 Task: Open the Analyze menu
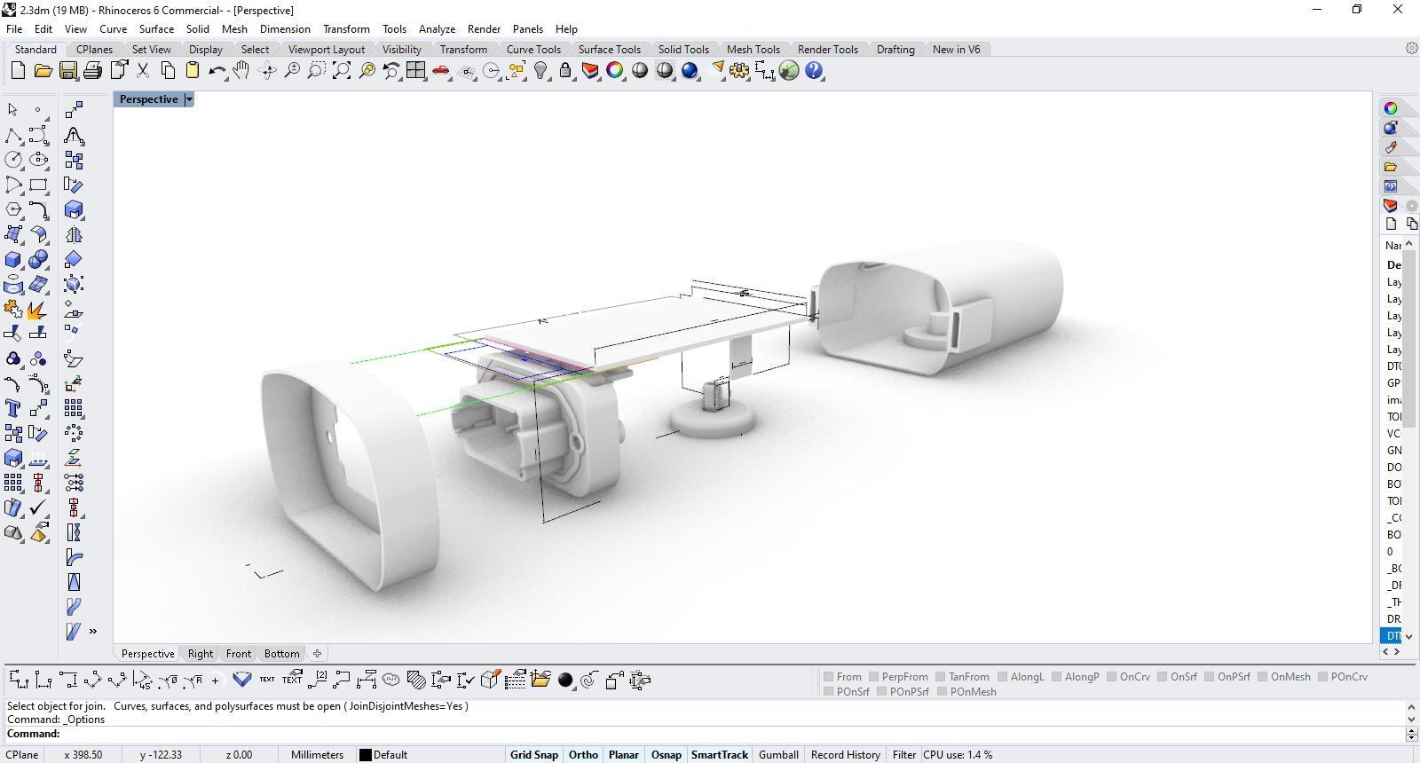tap(437, 29)
